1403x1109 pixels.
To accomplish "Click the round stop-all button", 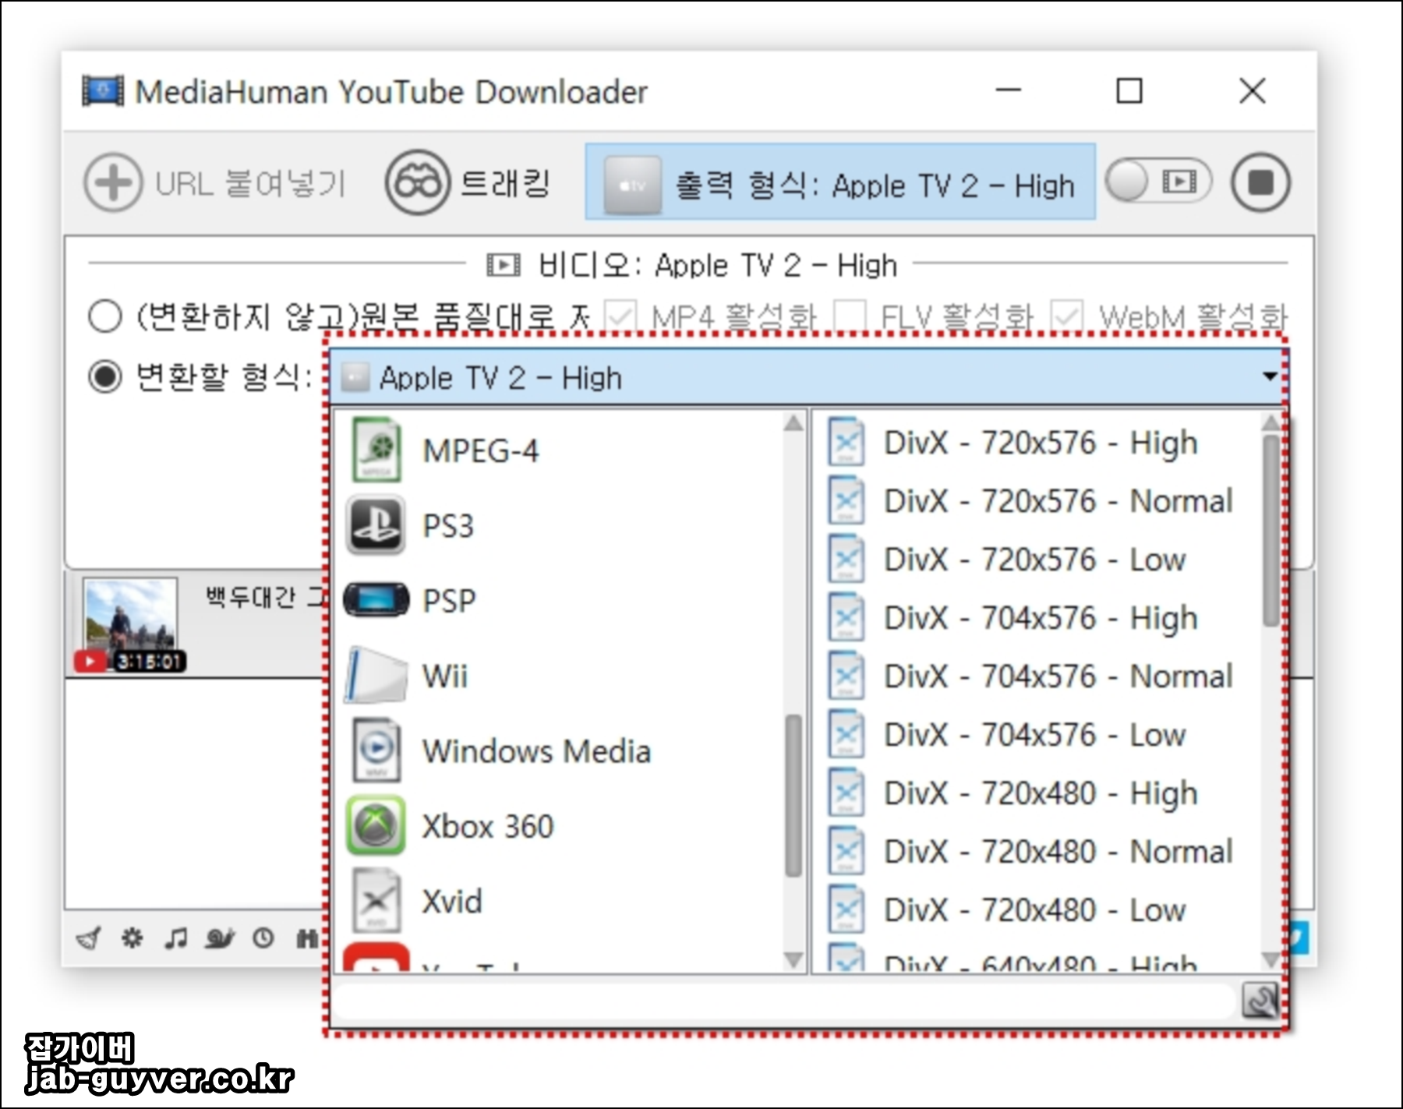I will click(1260, 183).
